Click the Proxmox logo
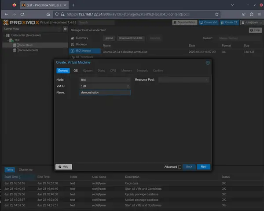The image size is (264, 211). pyautogui.click(x=21, y=23)
